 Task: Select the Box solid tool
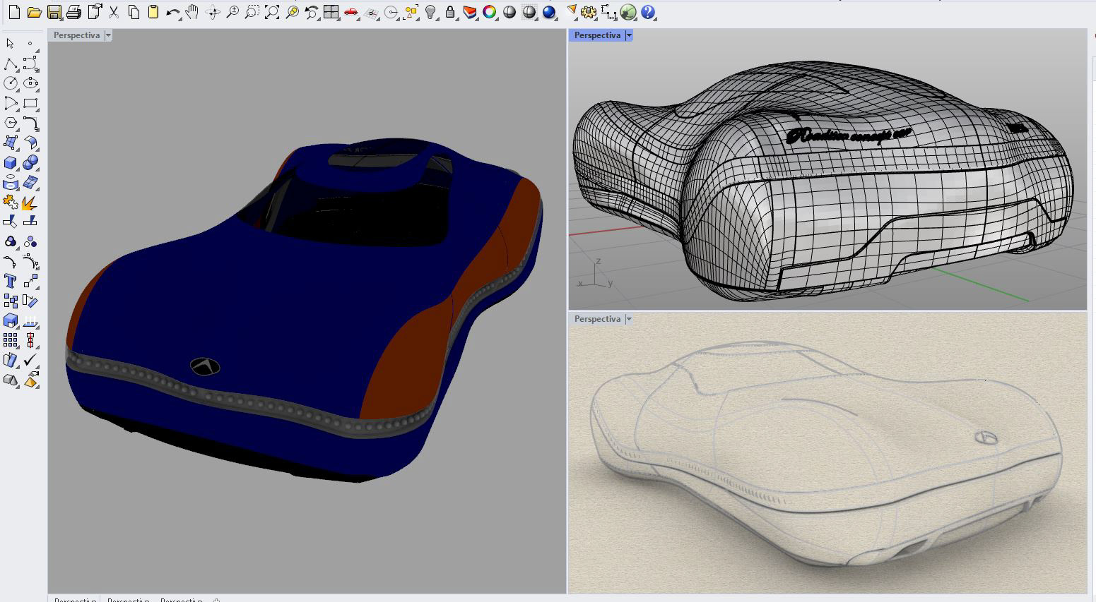point(11,163)
